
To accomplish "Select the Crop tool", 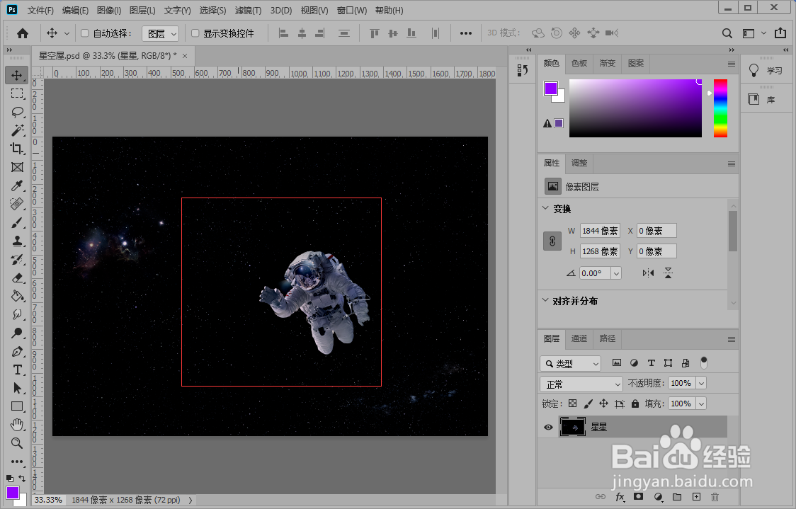I will (x=17, y=149).
